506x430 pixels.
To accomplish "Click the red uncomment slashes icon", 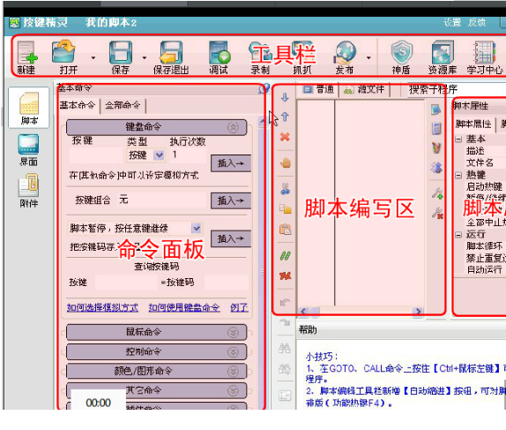I will coord(286,275).
